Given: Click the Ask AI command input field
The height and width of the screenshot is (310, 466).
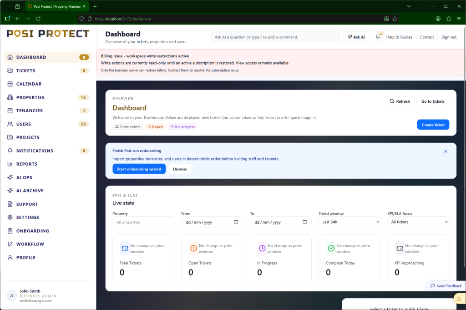Looking at the screenshot, I should 275,37.
